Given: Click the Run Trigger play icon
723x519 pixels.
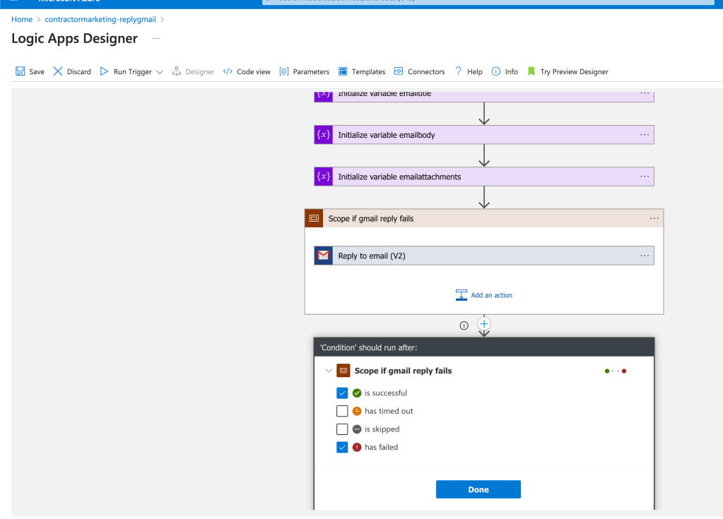Looking at the screenshot, I should (x=104, y=71).
